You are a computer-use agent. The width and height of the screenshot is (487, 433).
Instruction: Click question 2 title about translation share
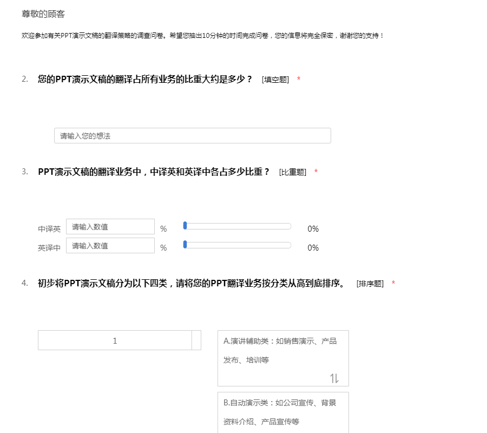[145, 79]
